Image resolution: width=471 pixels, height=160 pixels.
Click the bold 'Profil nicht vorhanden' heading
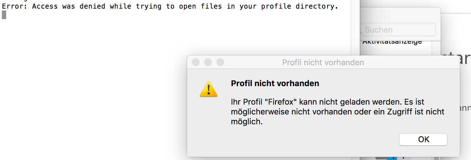pos(275,83)
